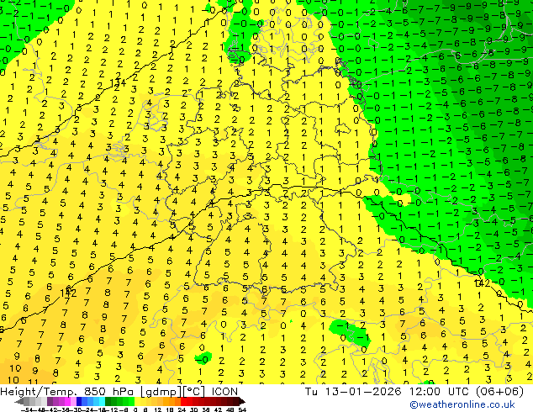Click the forecast date 'Tu 13-01-2026 12:00 UTC'
The height and width of the screenshot is (412, 533).
click(x=388, y=392)
